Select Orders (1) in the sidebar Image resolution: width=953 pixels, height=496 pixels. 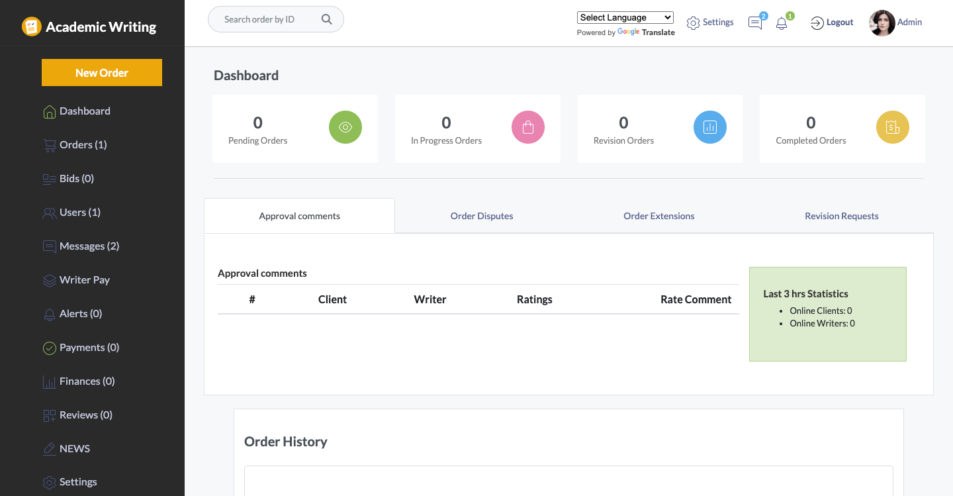(x=83, y=144)
